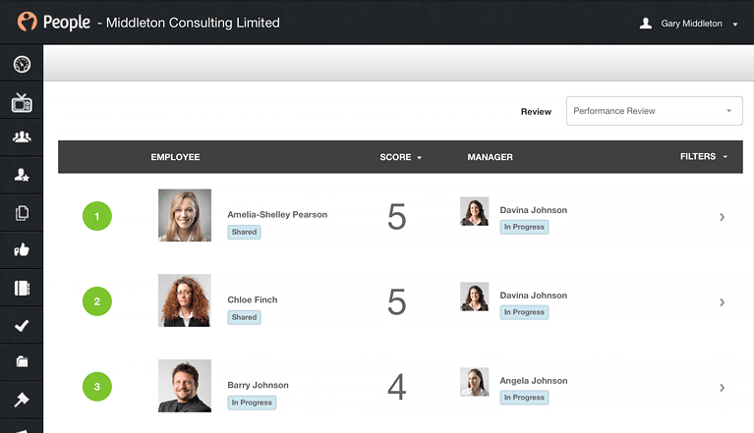The image size is (754, 433).
Task: Select the user with star icon
Action: click(x=22, y=175)
